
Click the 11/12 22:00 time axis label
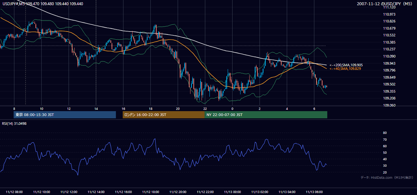point(205,192)
